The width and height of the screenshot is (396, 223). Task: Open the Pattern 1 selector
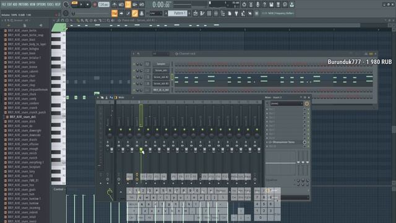click(178, 13)
